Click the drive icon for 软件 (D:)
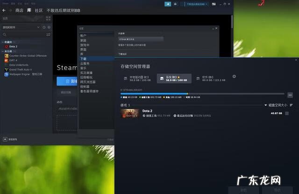 tap(198, 79)
